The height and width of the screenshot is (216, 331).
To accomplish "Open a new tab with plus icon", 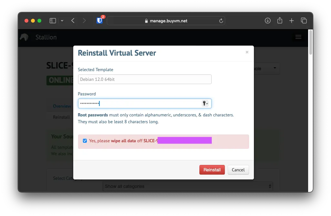I will tap(292, 21).
